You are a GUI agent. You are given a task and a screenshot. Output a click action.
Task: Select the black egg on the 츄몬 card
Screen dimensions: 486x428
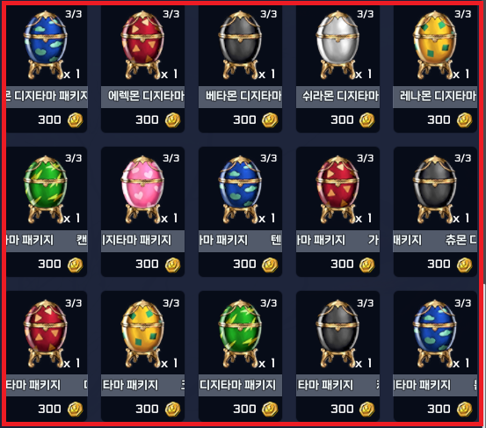tap(434, 189)
